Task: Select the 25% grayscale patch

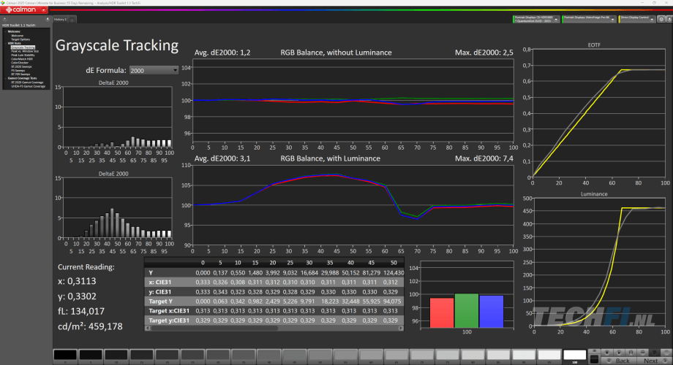Action: pos(192,355)
